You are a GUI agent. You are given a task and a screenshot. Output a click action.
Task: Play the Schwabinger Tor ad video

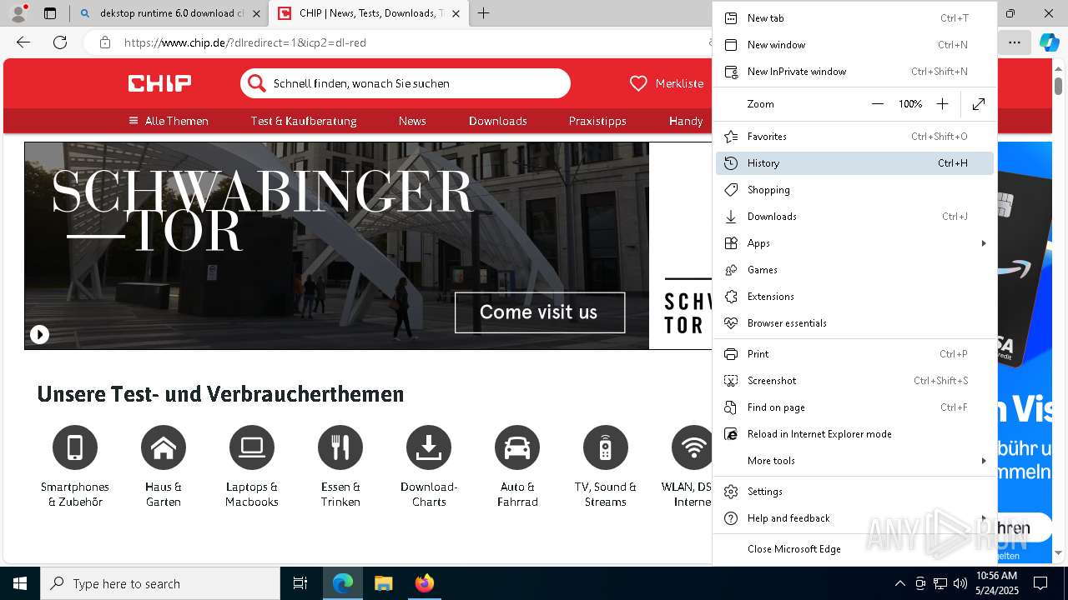coord(39,334)
